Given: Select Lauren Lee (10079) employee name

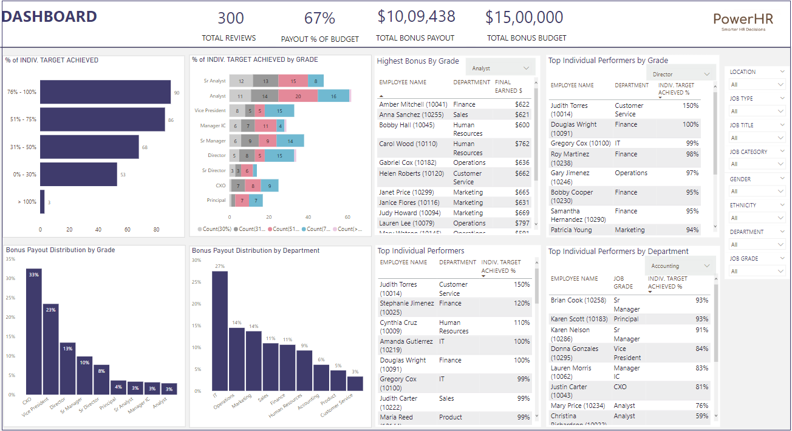Looking at the screenshot, I should pos(406,223).
